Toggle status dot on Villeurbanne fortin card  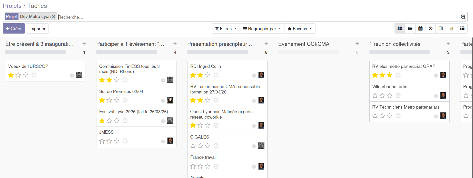point(436,96)
